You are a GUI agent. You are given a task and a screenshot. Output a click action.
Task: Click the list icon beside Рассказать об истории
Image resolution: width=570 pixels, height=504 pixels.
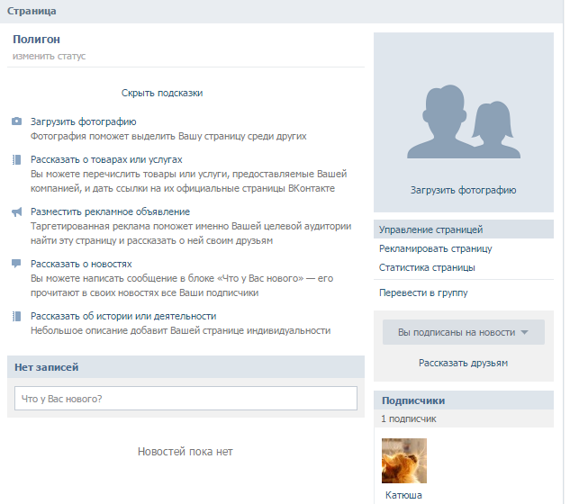16,316
